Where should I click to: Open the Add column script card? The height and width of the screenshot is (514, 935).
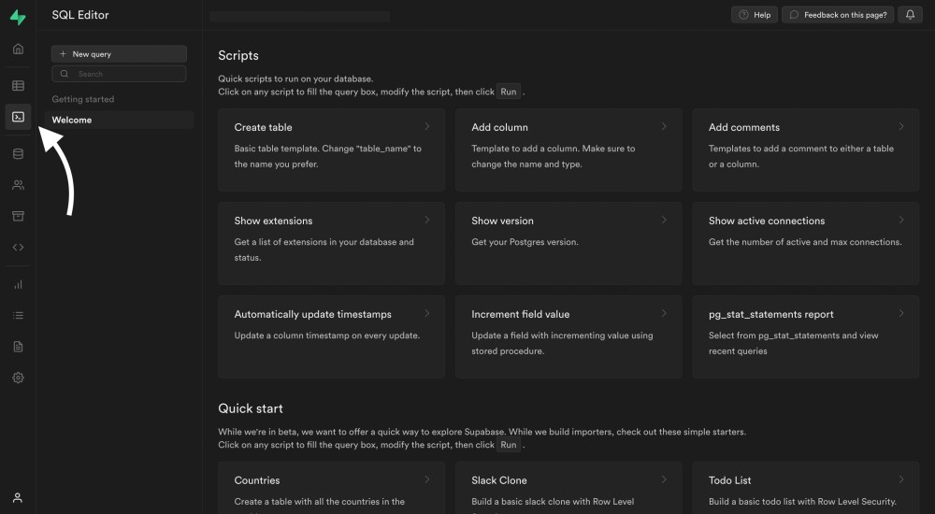[568, 150]
